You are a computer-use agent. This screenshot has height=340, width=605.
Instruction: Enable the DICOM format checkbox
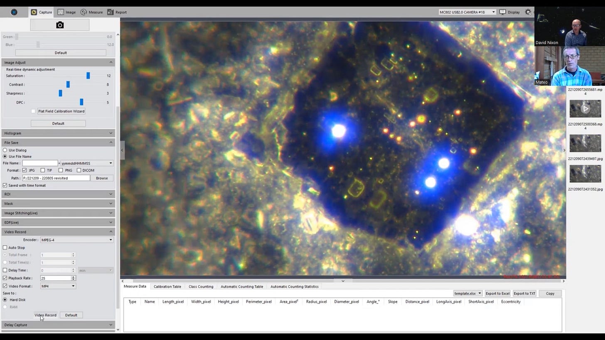tap(79, 170)
